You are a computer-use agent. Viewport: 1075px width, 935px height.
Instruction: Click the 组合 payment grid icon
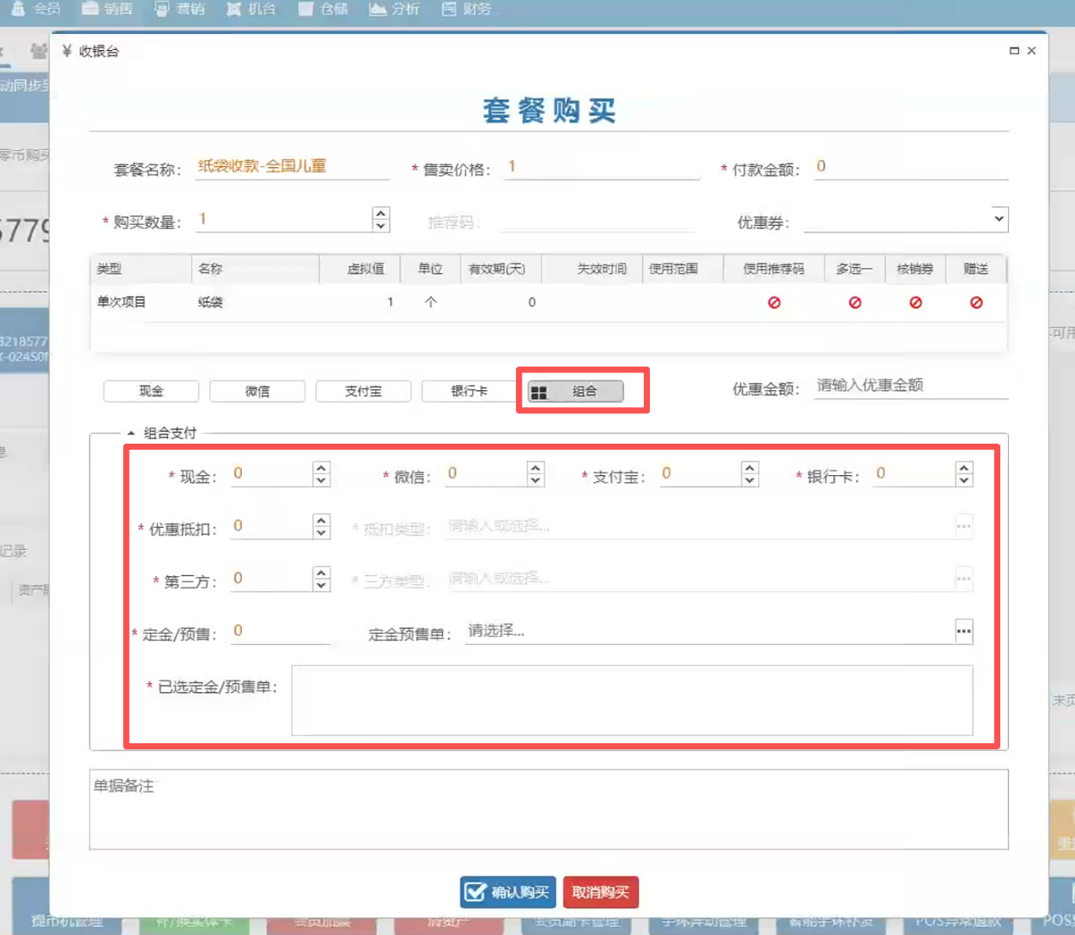539,392
